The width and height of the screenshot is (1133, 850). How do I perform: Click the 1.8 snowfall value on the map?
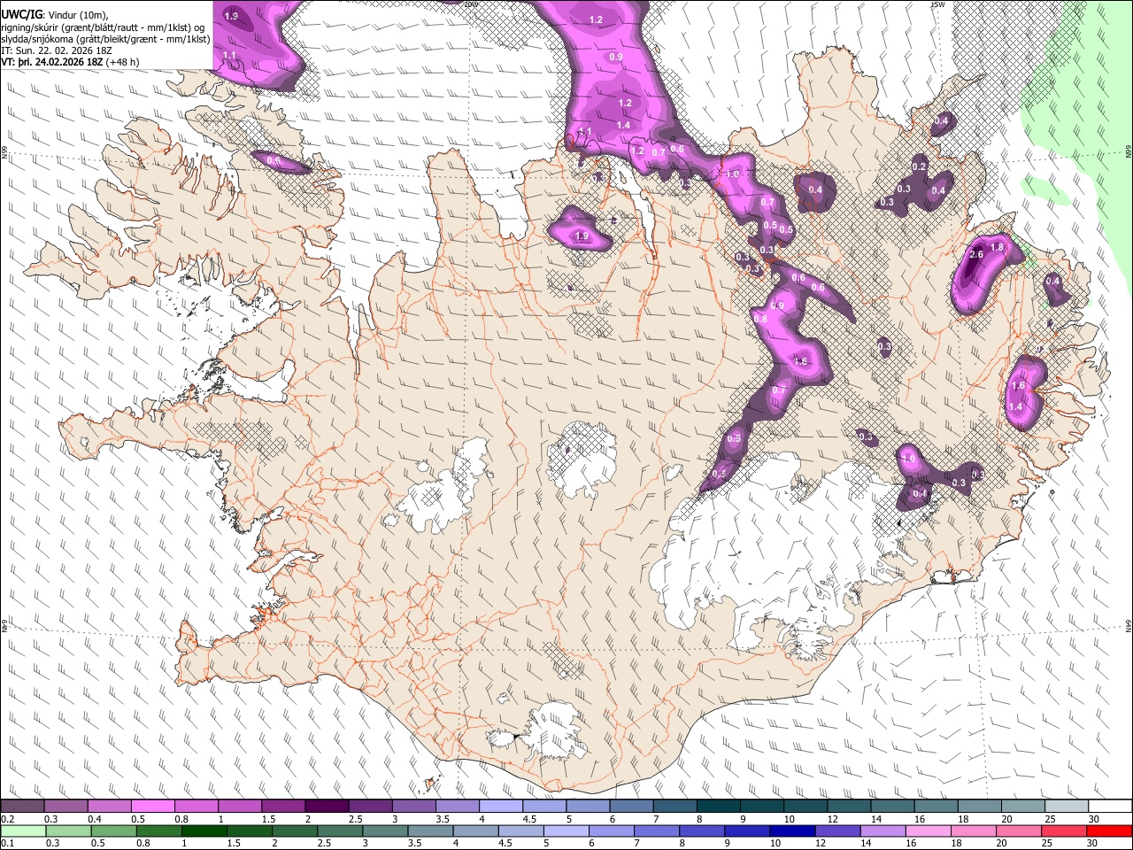point(998,247)
